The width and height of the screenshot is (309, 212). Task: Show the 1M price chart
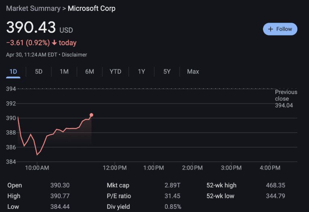click(64, 71)
